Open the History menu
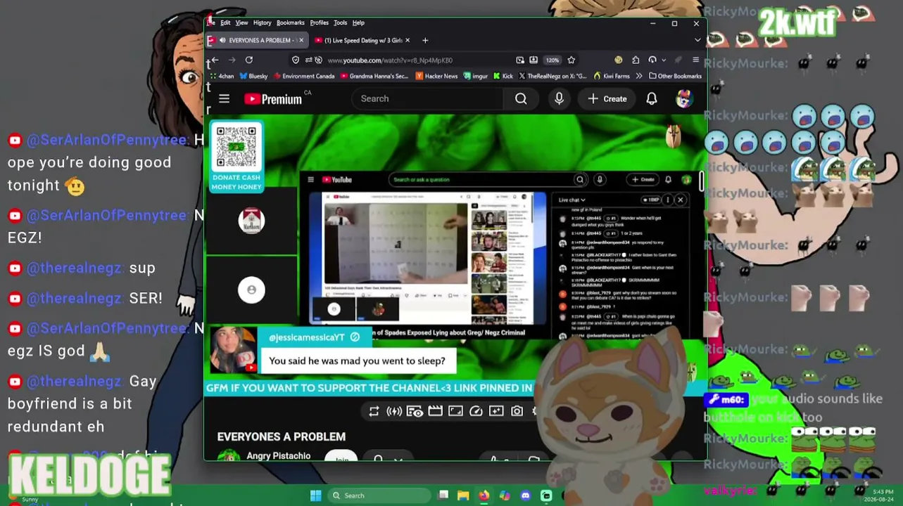Viewport: 903px width, 506px height. coord(262,22)
